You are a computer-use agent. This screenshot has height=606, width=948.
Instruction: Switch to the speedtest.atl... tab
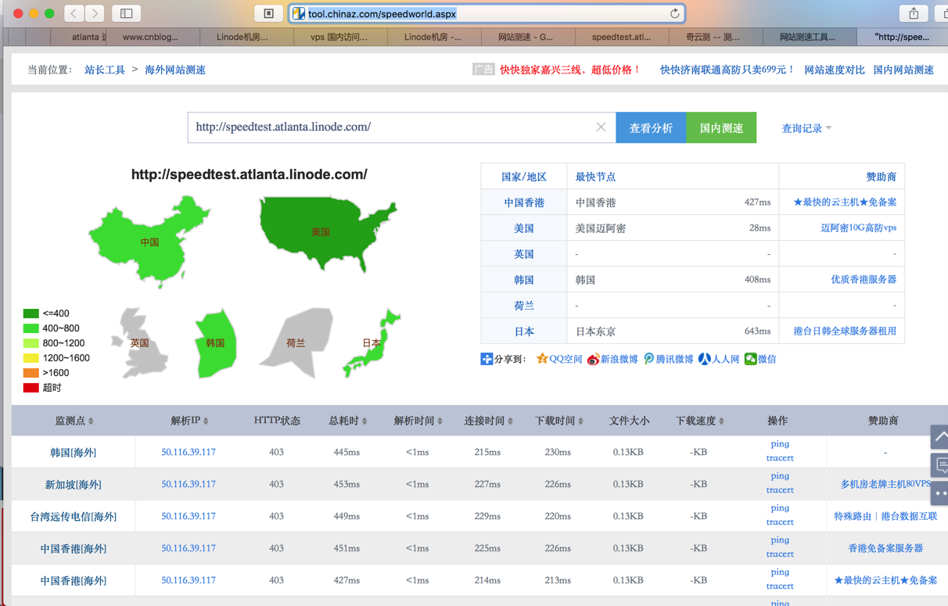[x=621, y=37]
